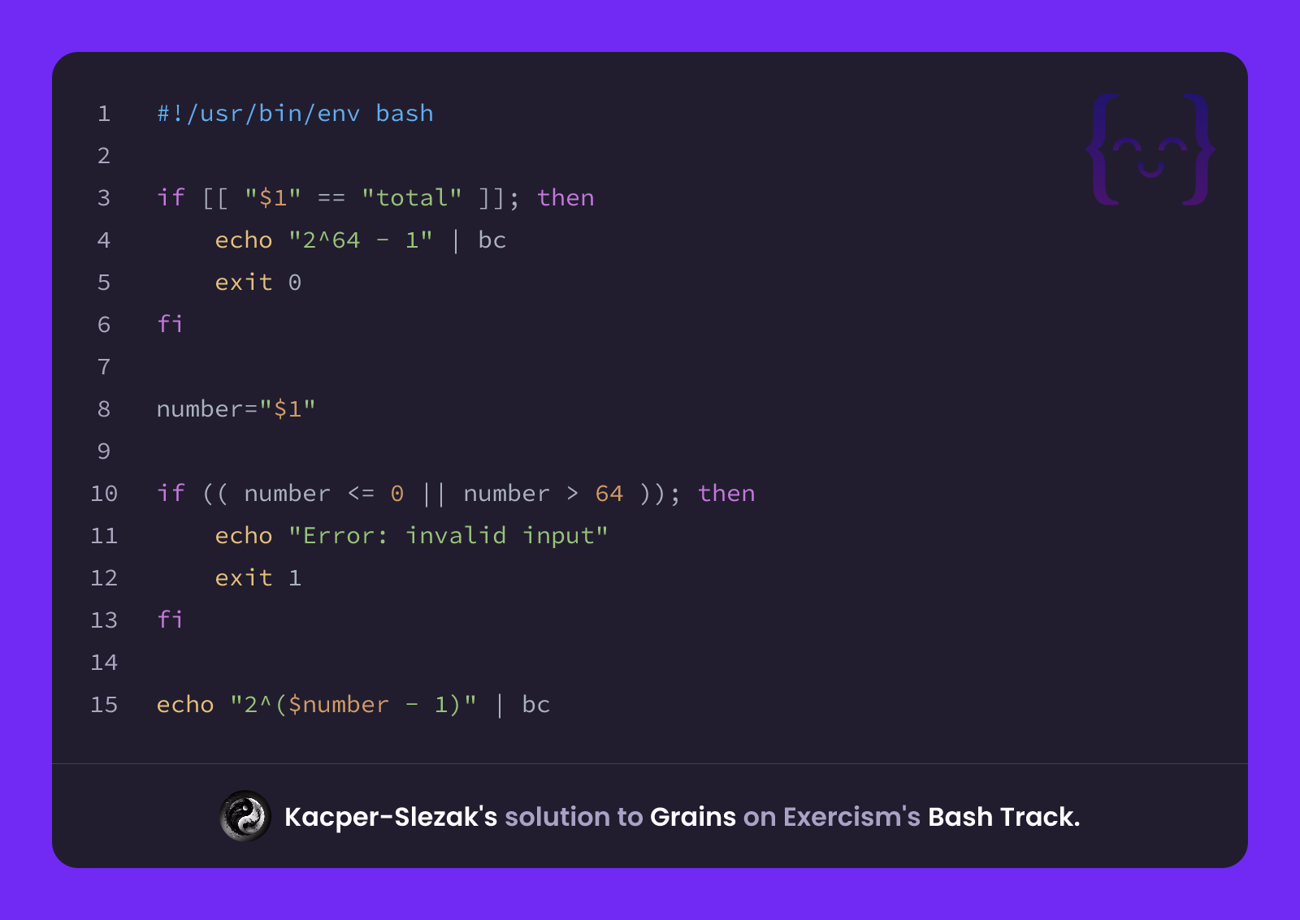Click the '"2^64 - 1"' string
The height and width of the screenshot is (920, 1300).
point(361,240)
